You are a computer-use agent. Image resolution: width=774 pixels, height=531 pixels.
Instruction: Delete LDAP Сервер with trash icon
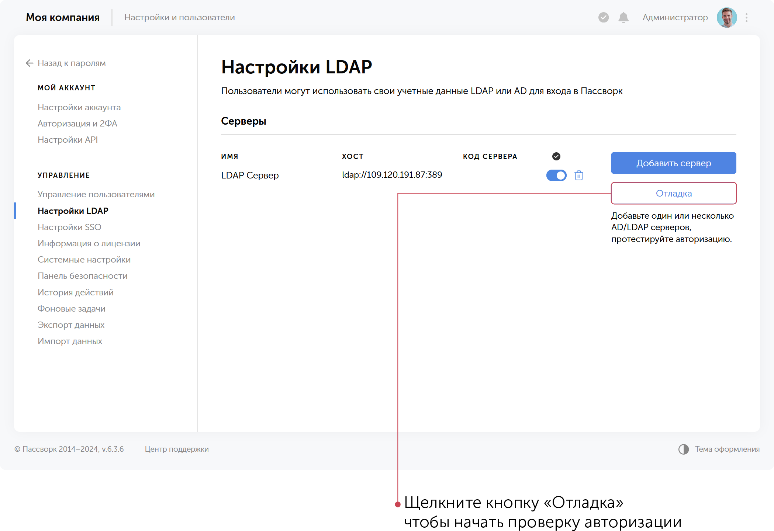578,176
